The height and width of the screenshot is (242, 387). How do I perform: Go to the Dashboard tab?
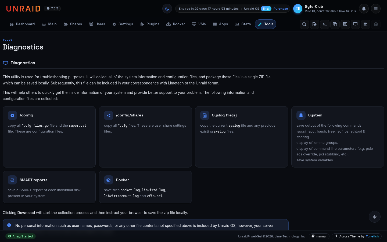click(x=22, y=24)
